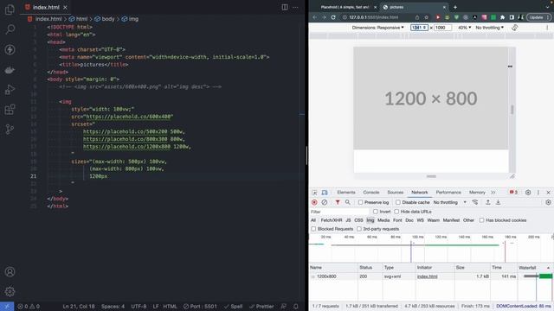Click the network Filter text field
The image size is (554, 311).
[338, 212]
